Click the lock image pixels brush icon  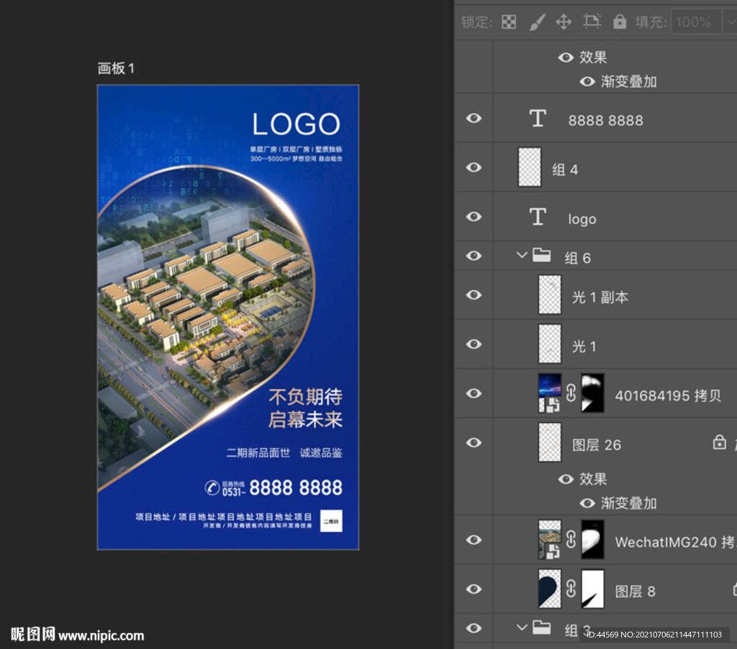537,22
